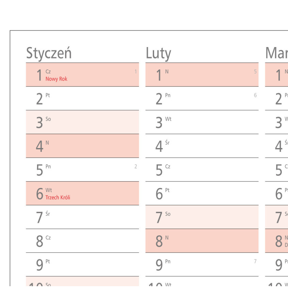Select day 7 Śr in Styczeń
This screenshot has height=307, width=288.
[82, 217]
